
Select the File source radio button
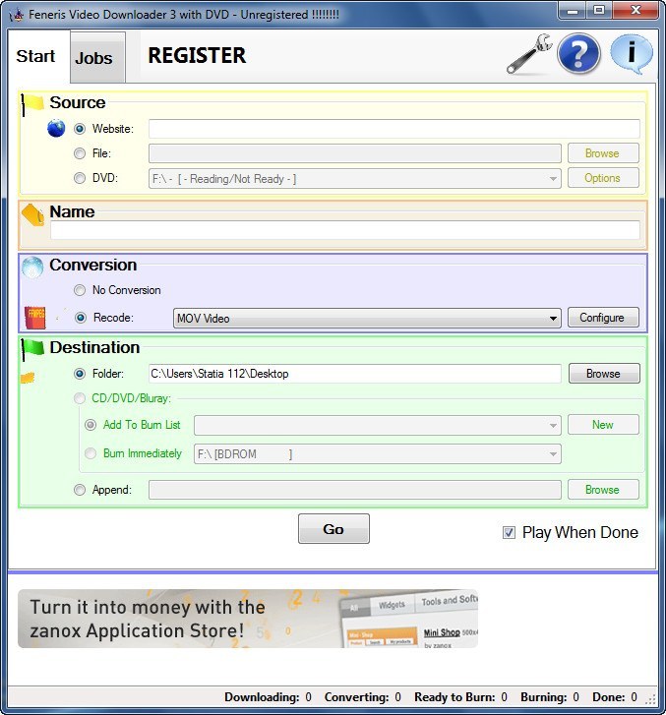click(x=80, y=153)
